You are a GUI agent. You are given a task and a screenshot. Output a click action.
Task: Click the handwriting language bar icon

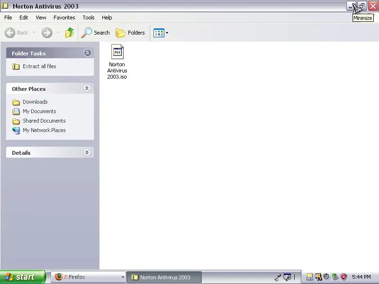click(287, 277)
